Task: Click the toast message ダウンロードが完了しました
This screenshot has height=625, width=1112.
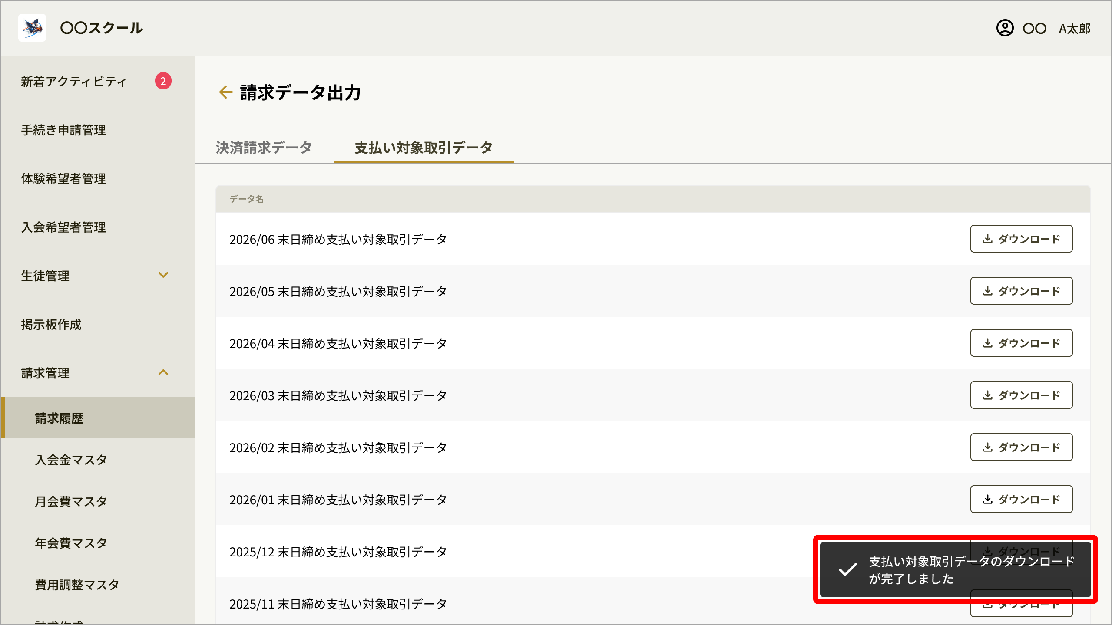Action: coord(971,570)
